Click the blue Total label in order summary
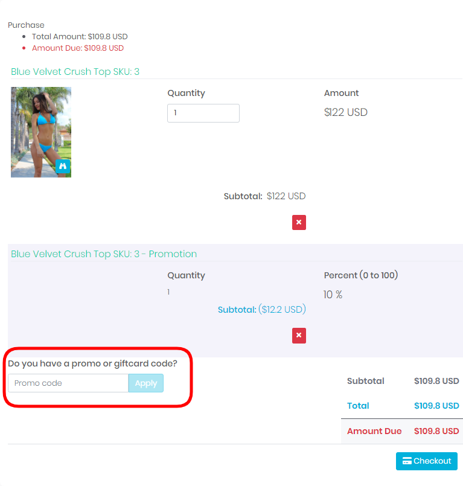This screenshot has height=486, width=463. click(358, 406)
